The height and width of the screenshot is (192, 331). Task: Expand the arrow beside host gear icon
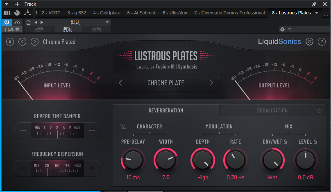pyautogui.click(x=290, y=30)
